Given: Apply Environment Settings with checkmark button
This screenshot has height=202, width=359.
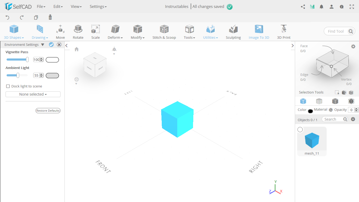Looking at the screenshot, I should [x=51, y=45].
